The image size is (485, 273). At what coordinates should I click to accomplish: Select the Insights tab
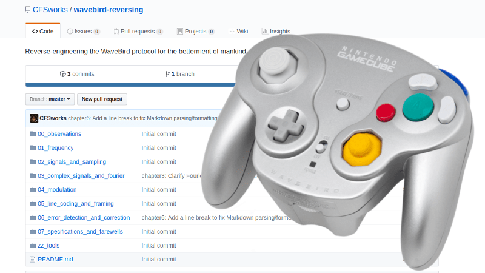276,32
